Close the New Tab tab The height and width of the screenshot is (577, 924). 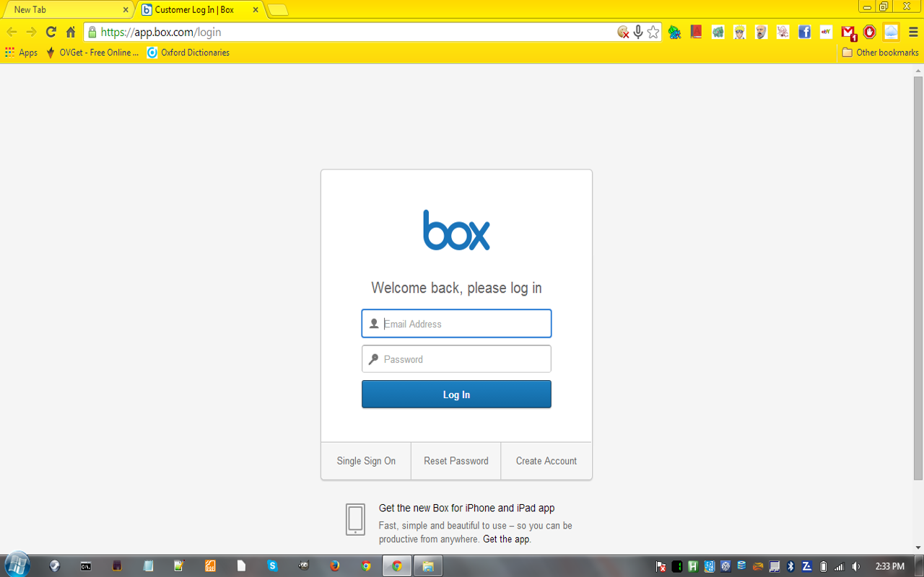[x=126, y=10]
